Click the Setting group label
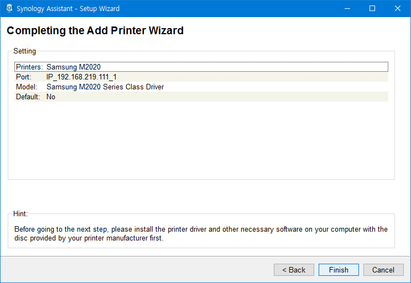 [24, 51]
